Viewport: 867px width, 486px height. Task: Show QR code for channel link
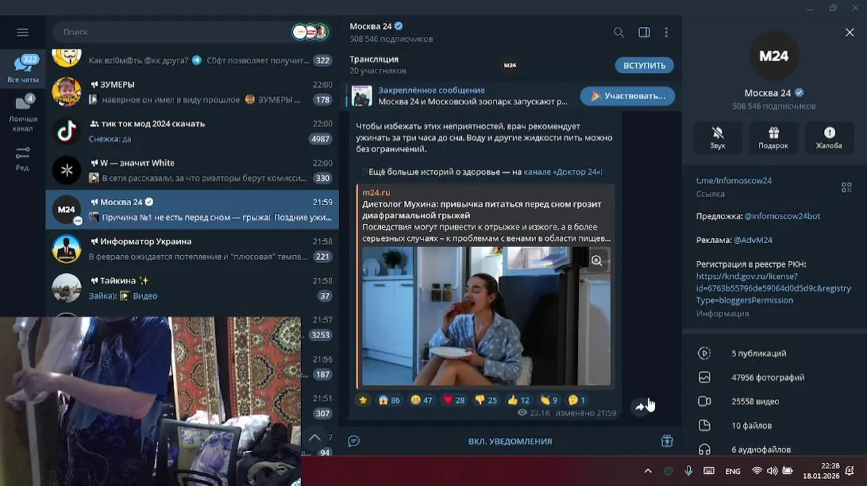tap(846, 187)
